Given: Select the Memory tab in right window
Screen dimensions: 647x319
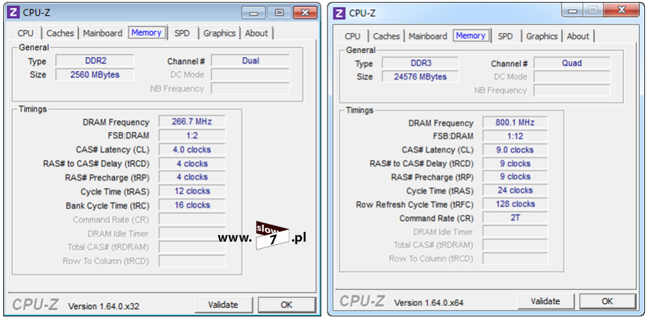Looking at the screenshot, I should [471, 35].
